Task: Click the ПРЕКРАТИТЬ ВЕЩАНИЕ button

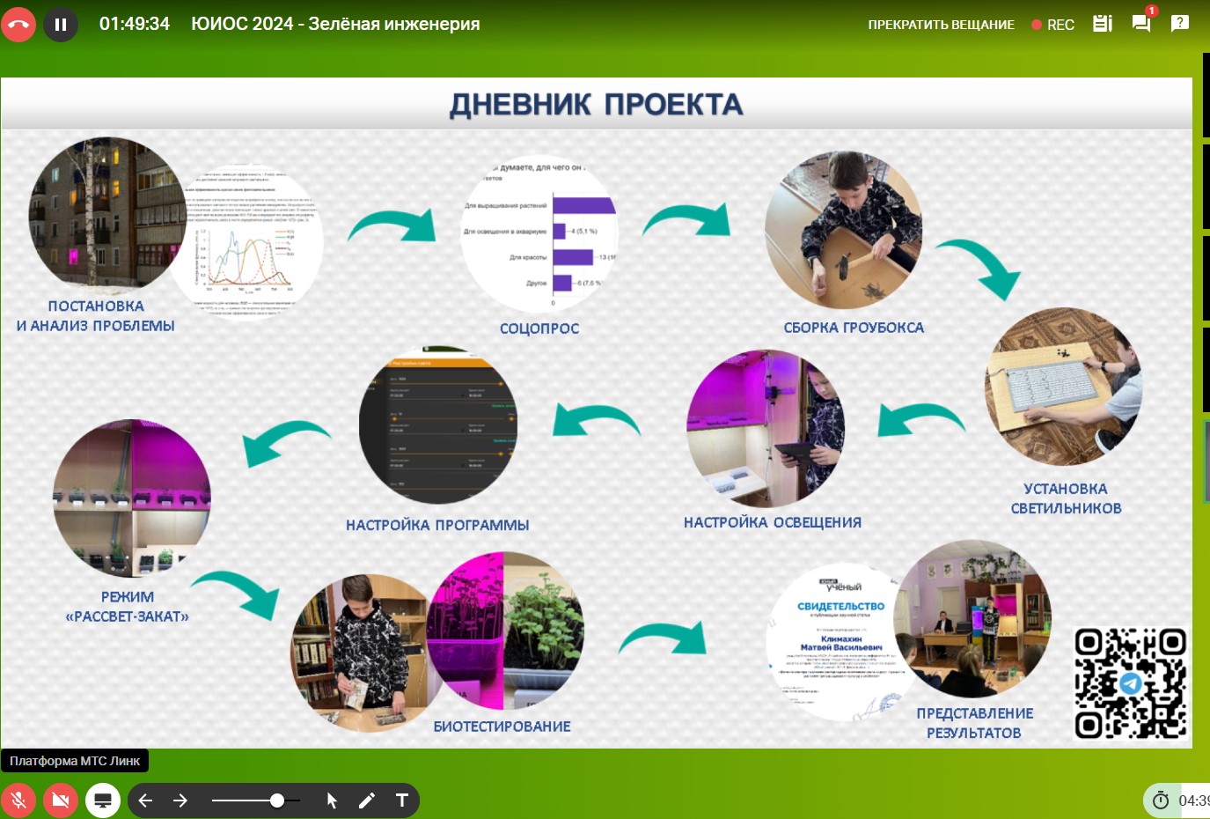Action: 941,25
